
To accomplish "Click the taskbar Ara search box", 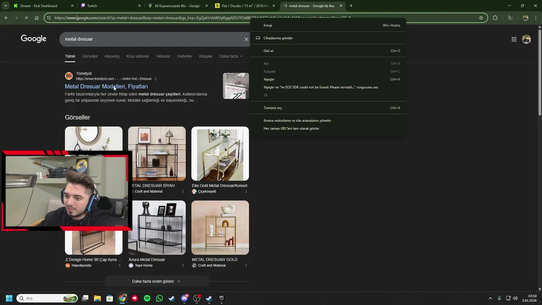I will pos(47,298).
